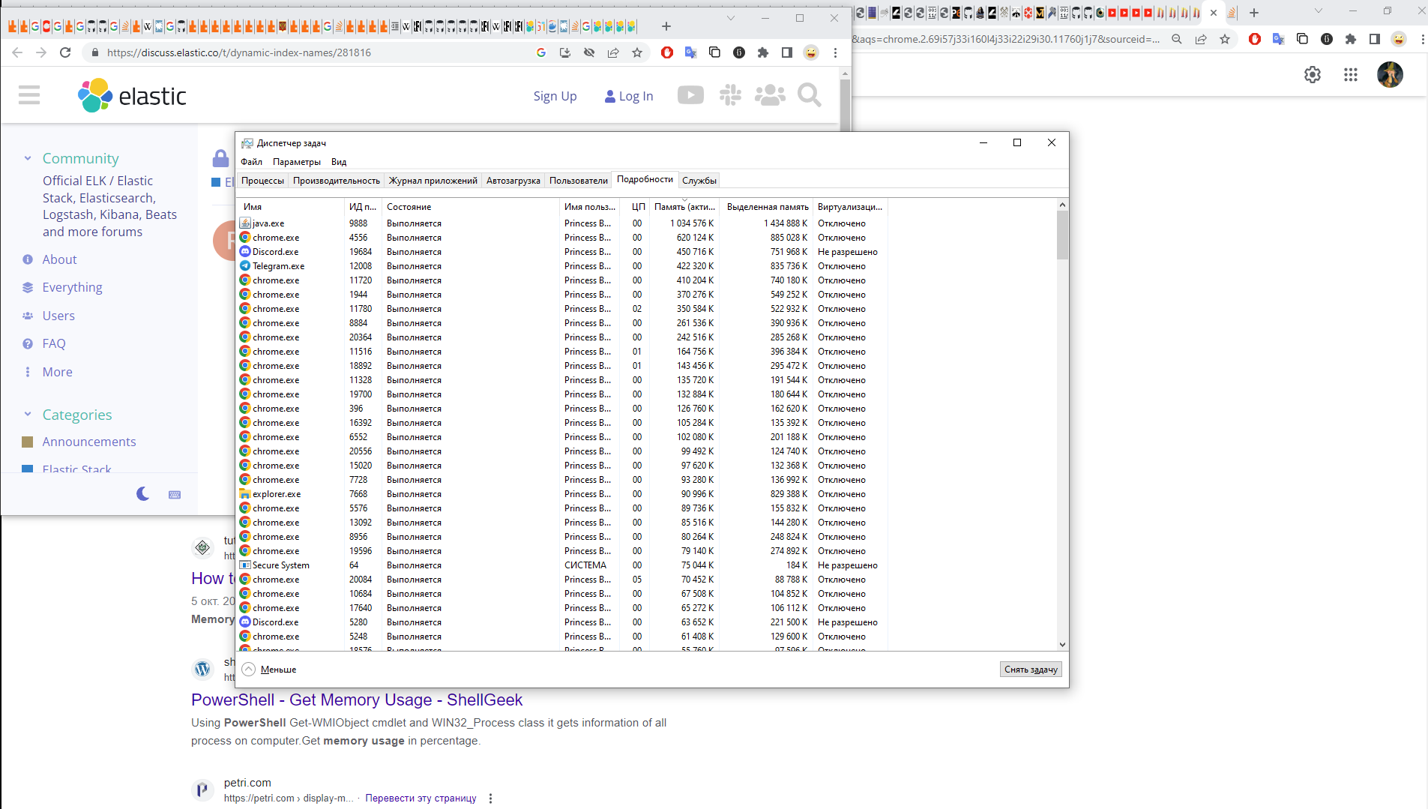The image size is (1428, 809).
Task: Open tab search dropdown in background Chrome
Action: 1319,11
